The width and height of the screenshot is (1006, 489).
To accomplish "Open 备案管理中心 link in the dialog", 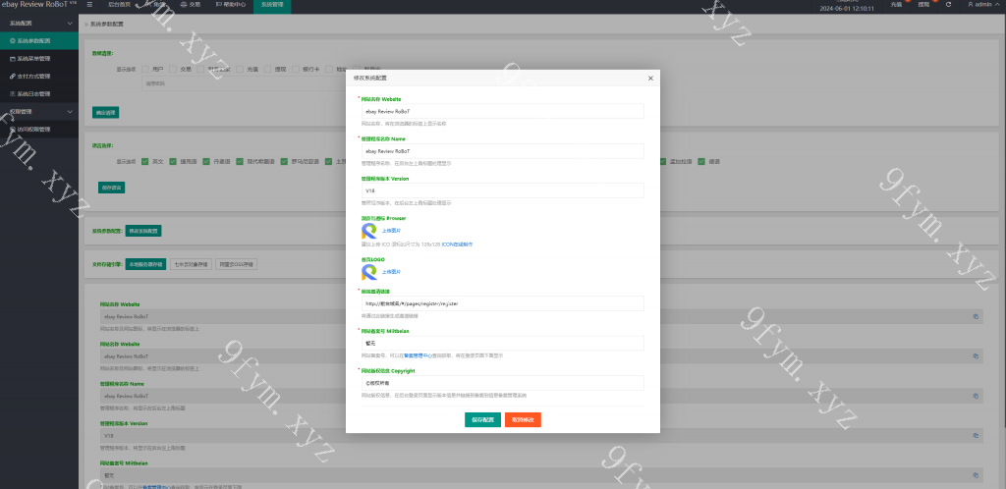I will (x=418, y=355).
